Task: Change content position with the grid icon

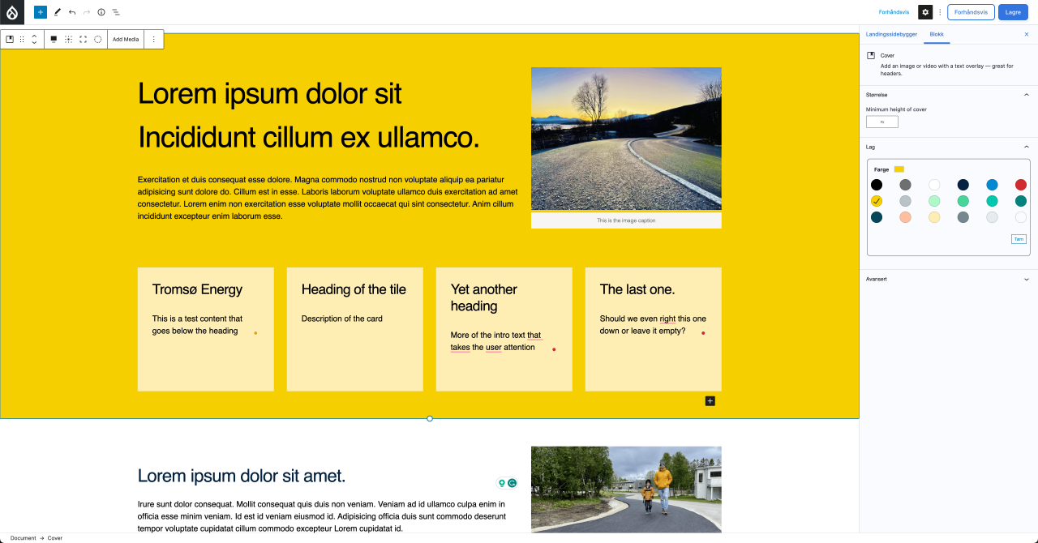Action: 68,39
